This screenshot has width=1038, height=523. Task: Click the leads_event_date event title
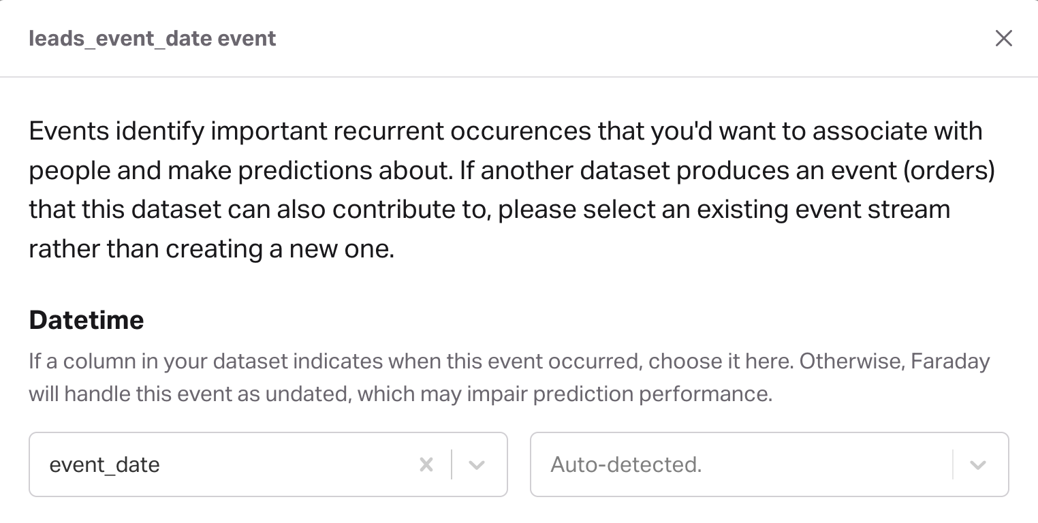click(152, 38)
